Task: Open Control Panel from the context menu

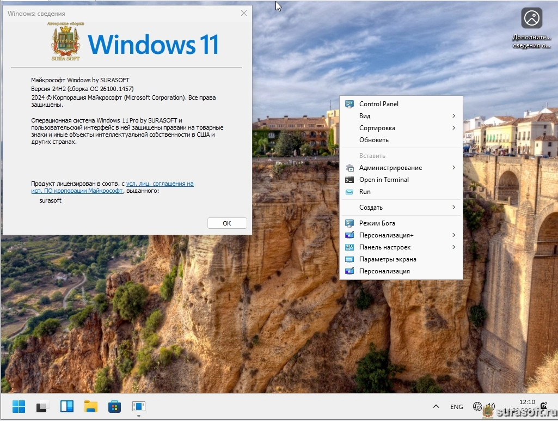Action: click(x=401, y=104)
